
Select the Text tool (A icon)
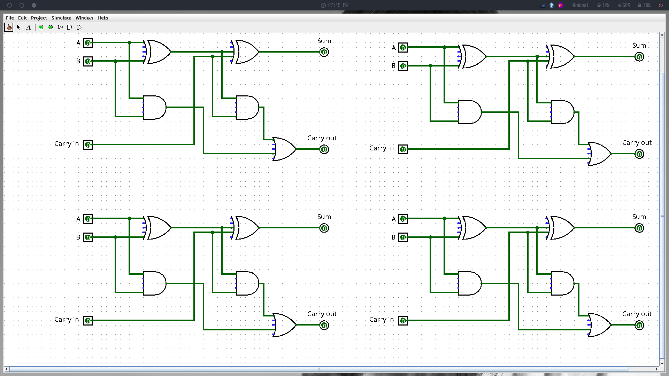[29, 27]
